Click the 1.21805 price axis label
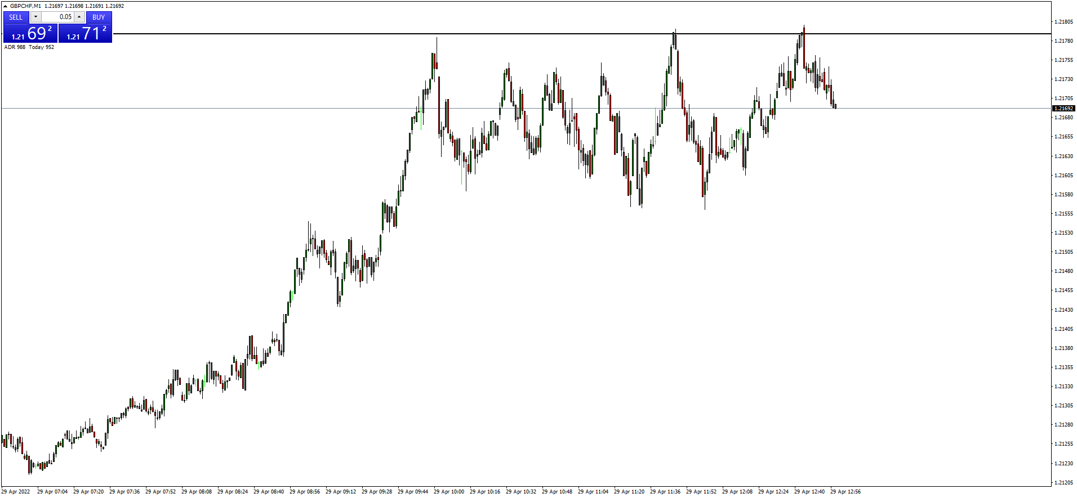The width and height of the screenshot is (1077, 498). 1063,22
